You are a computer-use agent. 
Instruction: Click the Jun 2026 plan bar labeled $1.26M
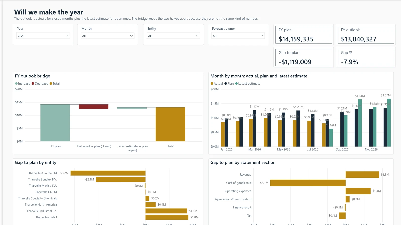(x=298, y=128)
